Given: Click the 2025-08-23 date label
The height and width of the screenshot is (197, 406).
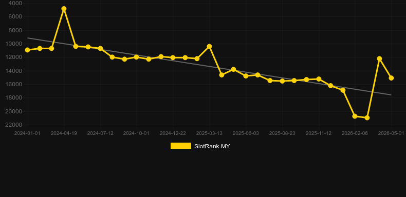Looking at the screenshot, I should point(282,133).
